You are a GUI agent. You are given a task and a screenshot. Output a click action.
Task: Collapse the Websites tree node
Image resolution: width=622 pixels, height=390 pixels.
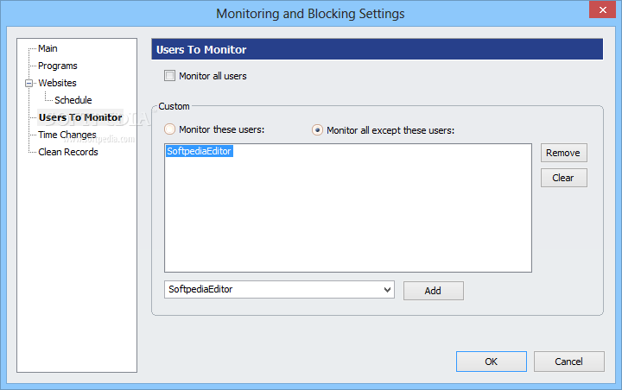coord(29,83)
